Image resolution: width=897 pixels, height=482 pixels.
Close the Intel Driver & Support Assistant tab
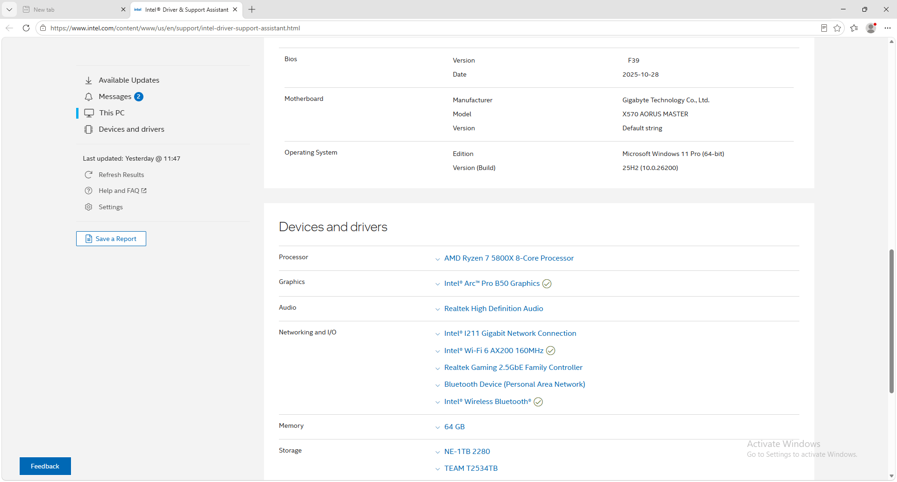click(235, 9)
